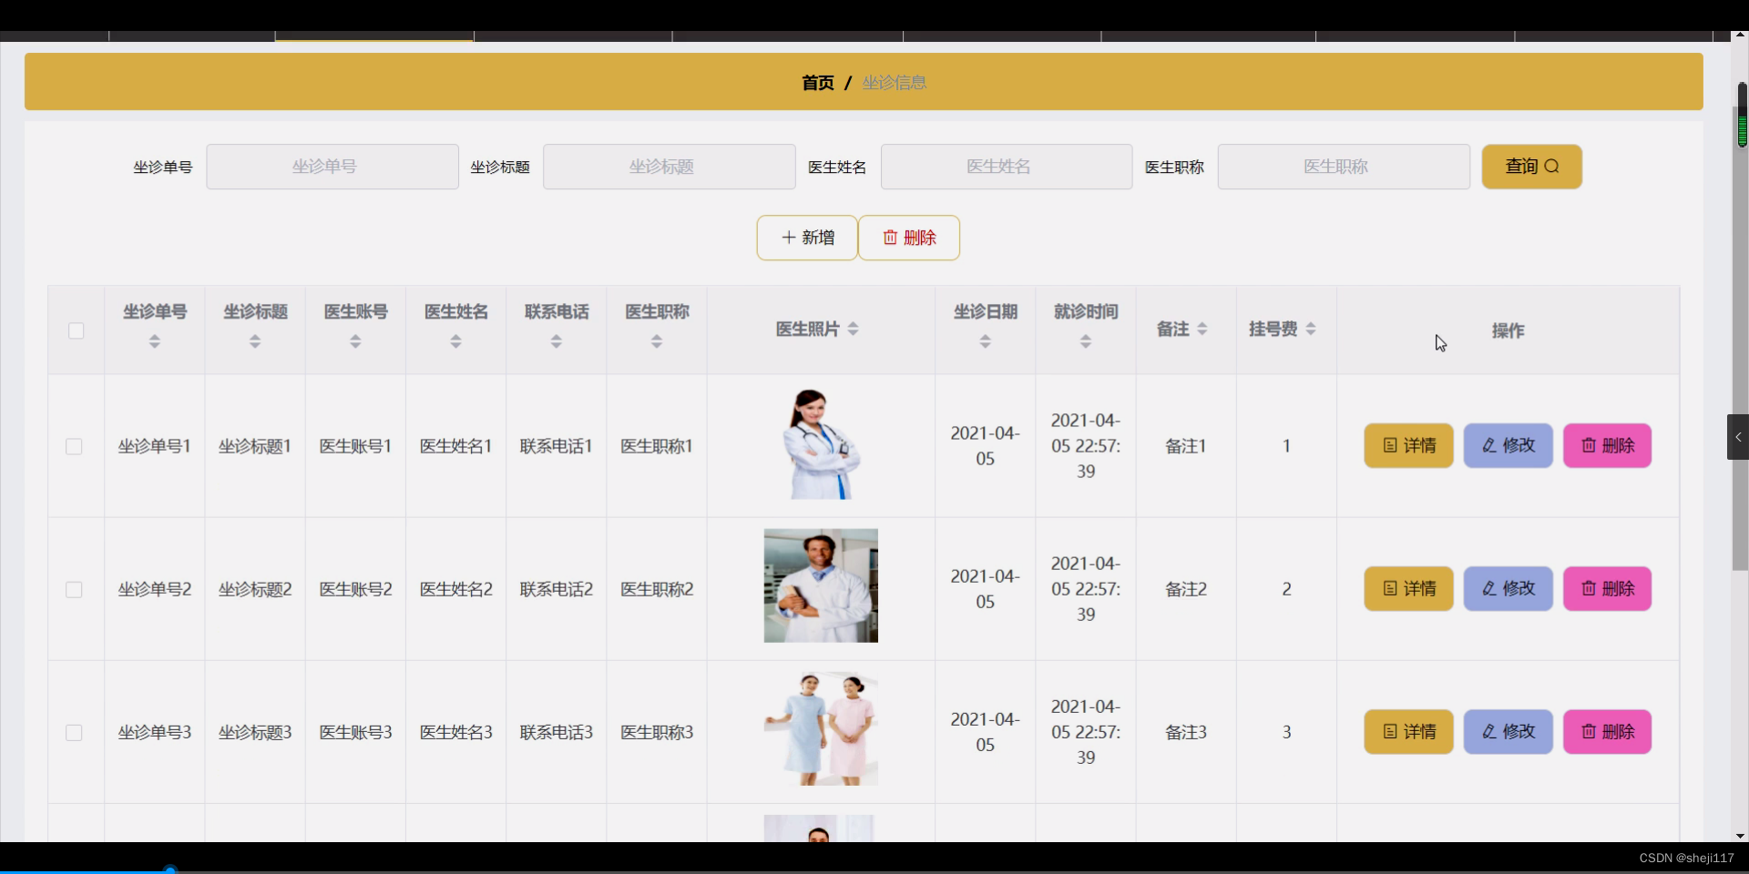Sort by 坐诊日期 column arrows
Screen dimensions: 1749x874
tap(985, 341)
